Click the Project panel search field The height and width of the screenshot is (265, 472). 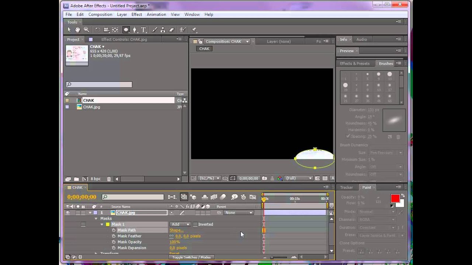[x=99, y=85]
